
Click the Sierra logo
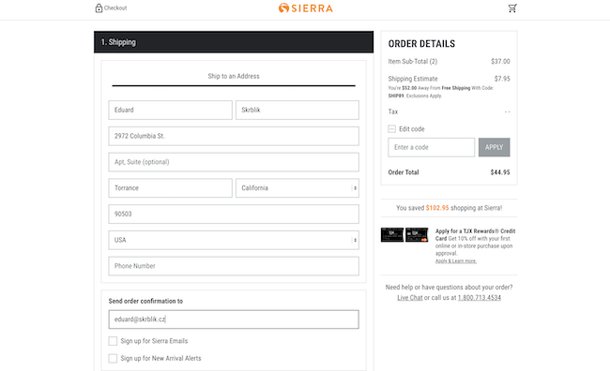pos(306,7)
